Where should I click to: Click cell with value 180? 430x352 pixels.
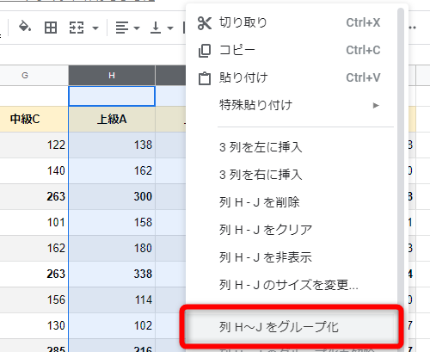pos(112,248)
